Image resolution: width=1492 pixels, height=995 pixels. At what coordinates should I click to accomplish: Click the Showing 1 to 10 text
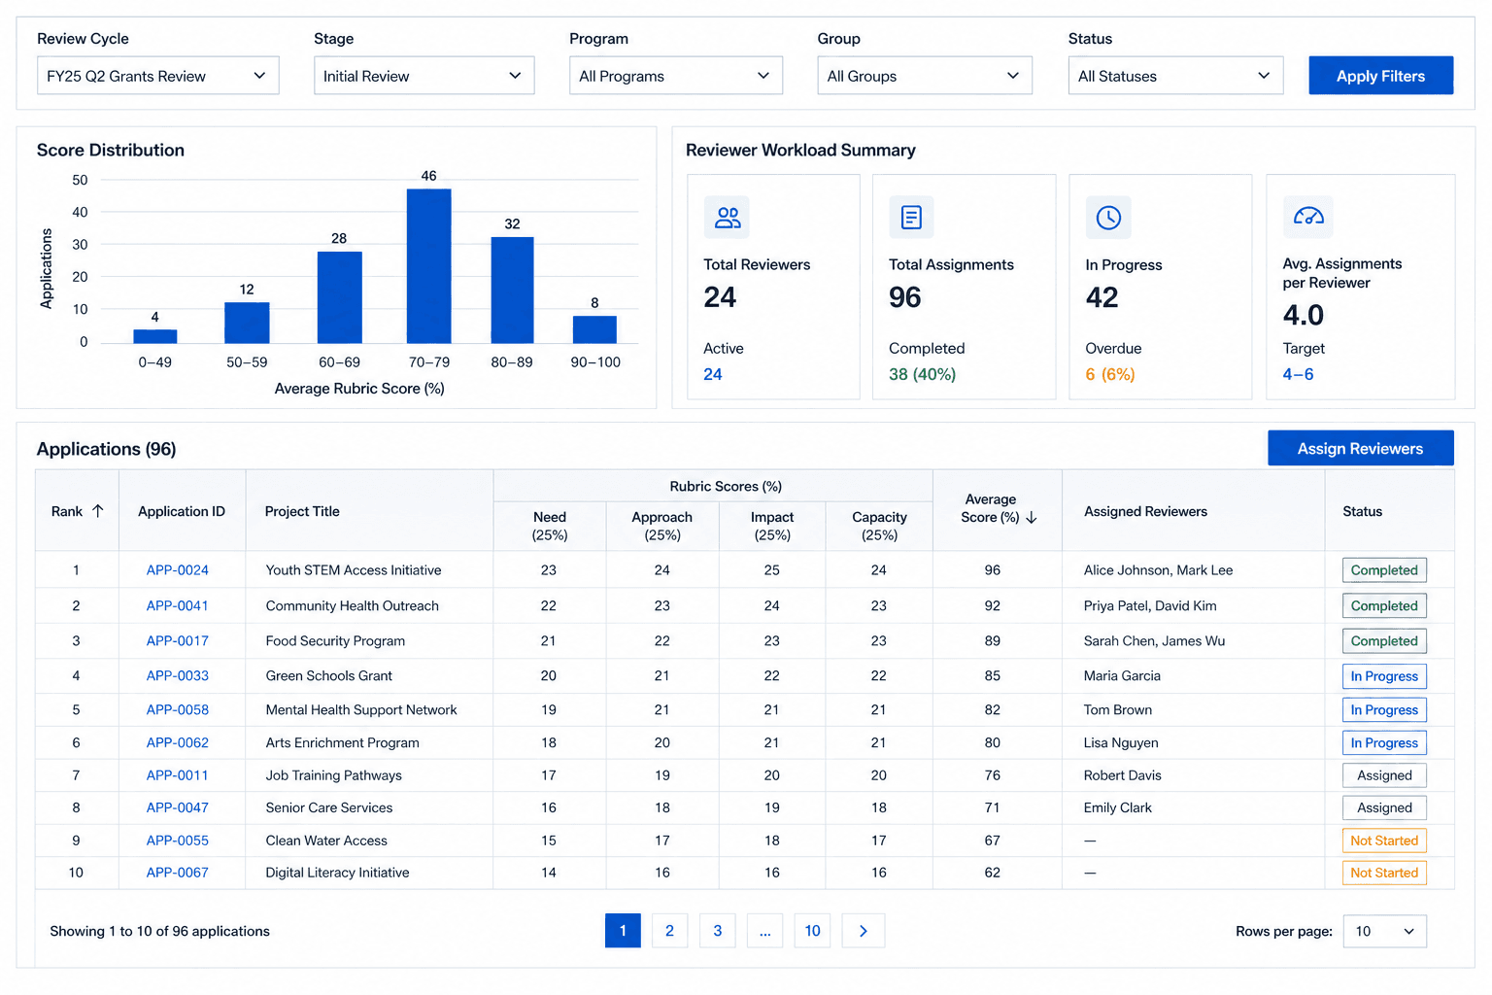point(159,931)
